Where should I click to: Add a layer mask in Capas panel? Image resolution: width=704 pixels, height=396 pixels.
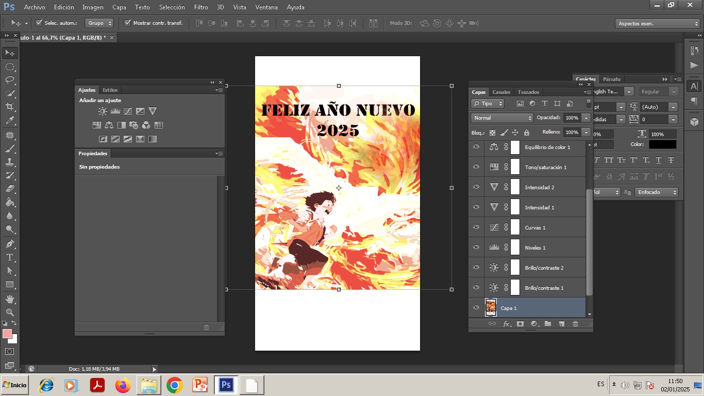pos(520,324)
